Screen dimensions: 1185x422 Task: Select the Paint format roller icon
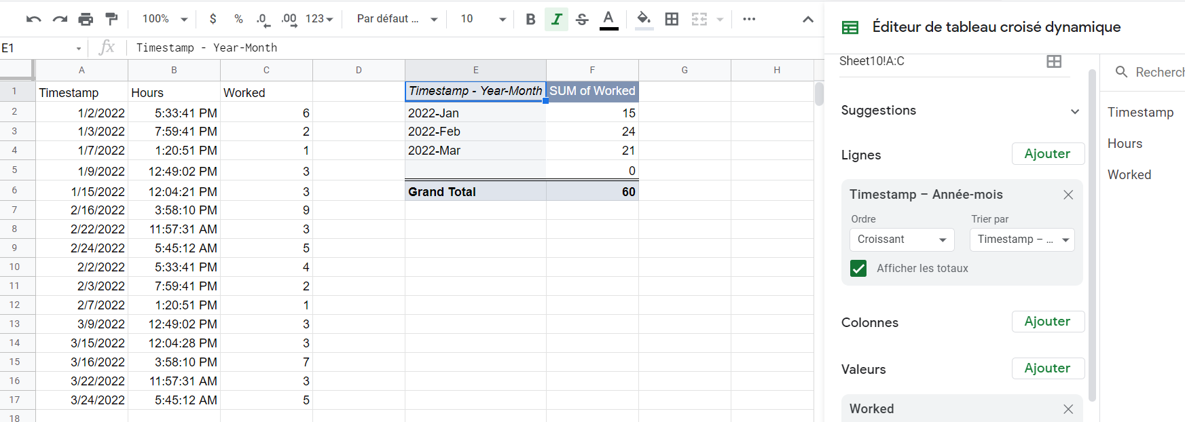[x=111, y=19]
